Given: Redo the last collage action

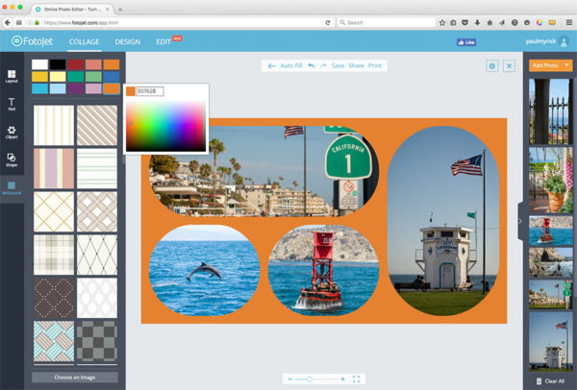Looking at the screenshot, I should 323,65.
